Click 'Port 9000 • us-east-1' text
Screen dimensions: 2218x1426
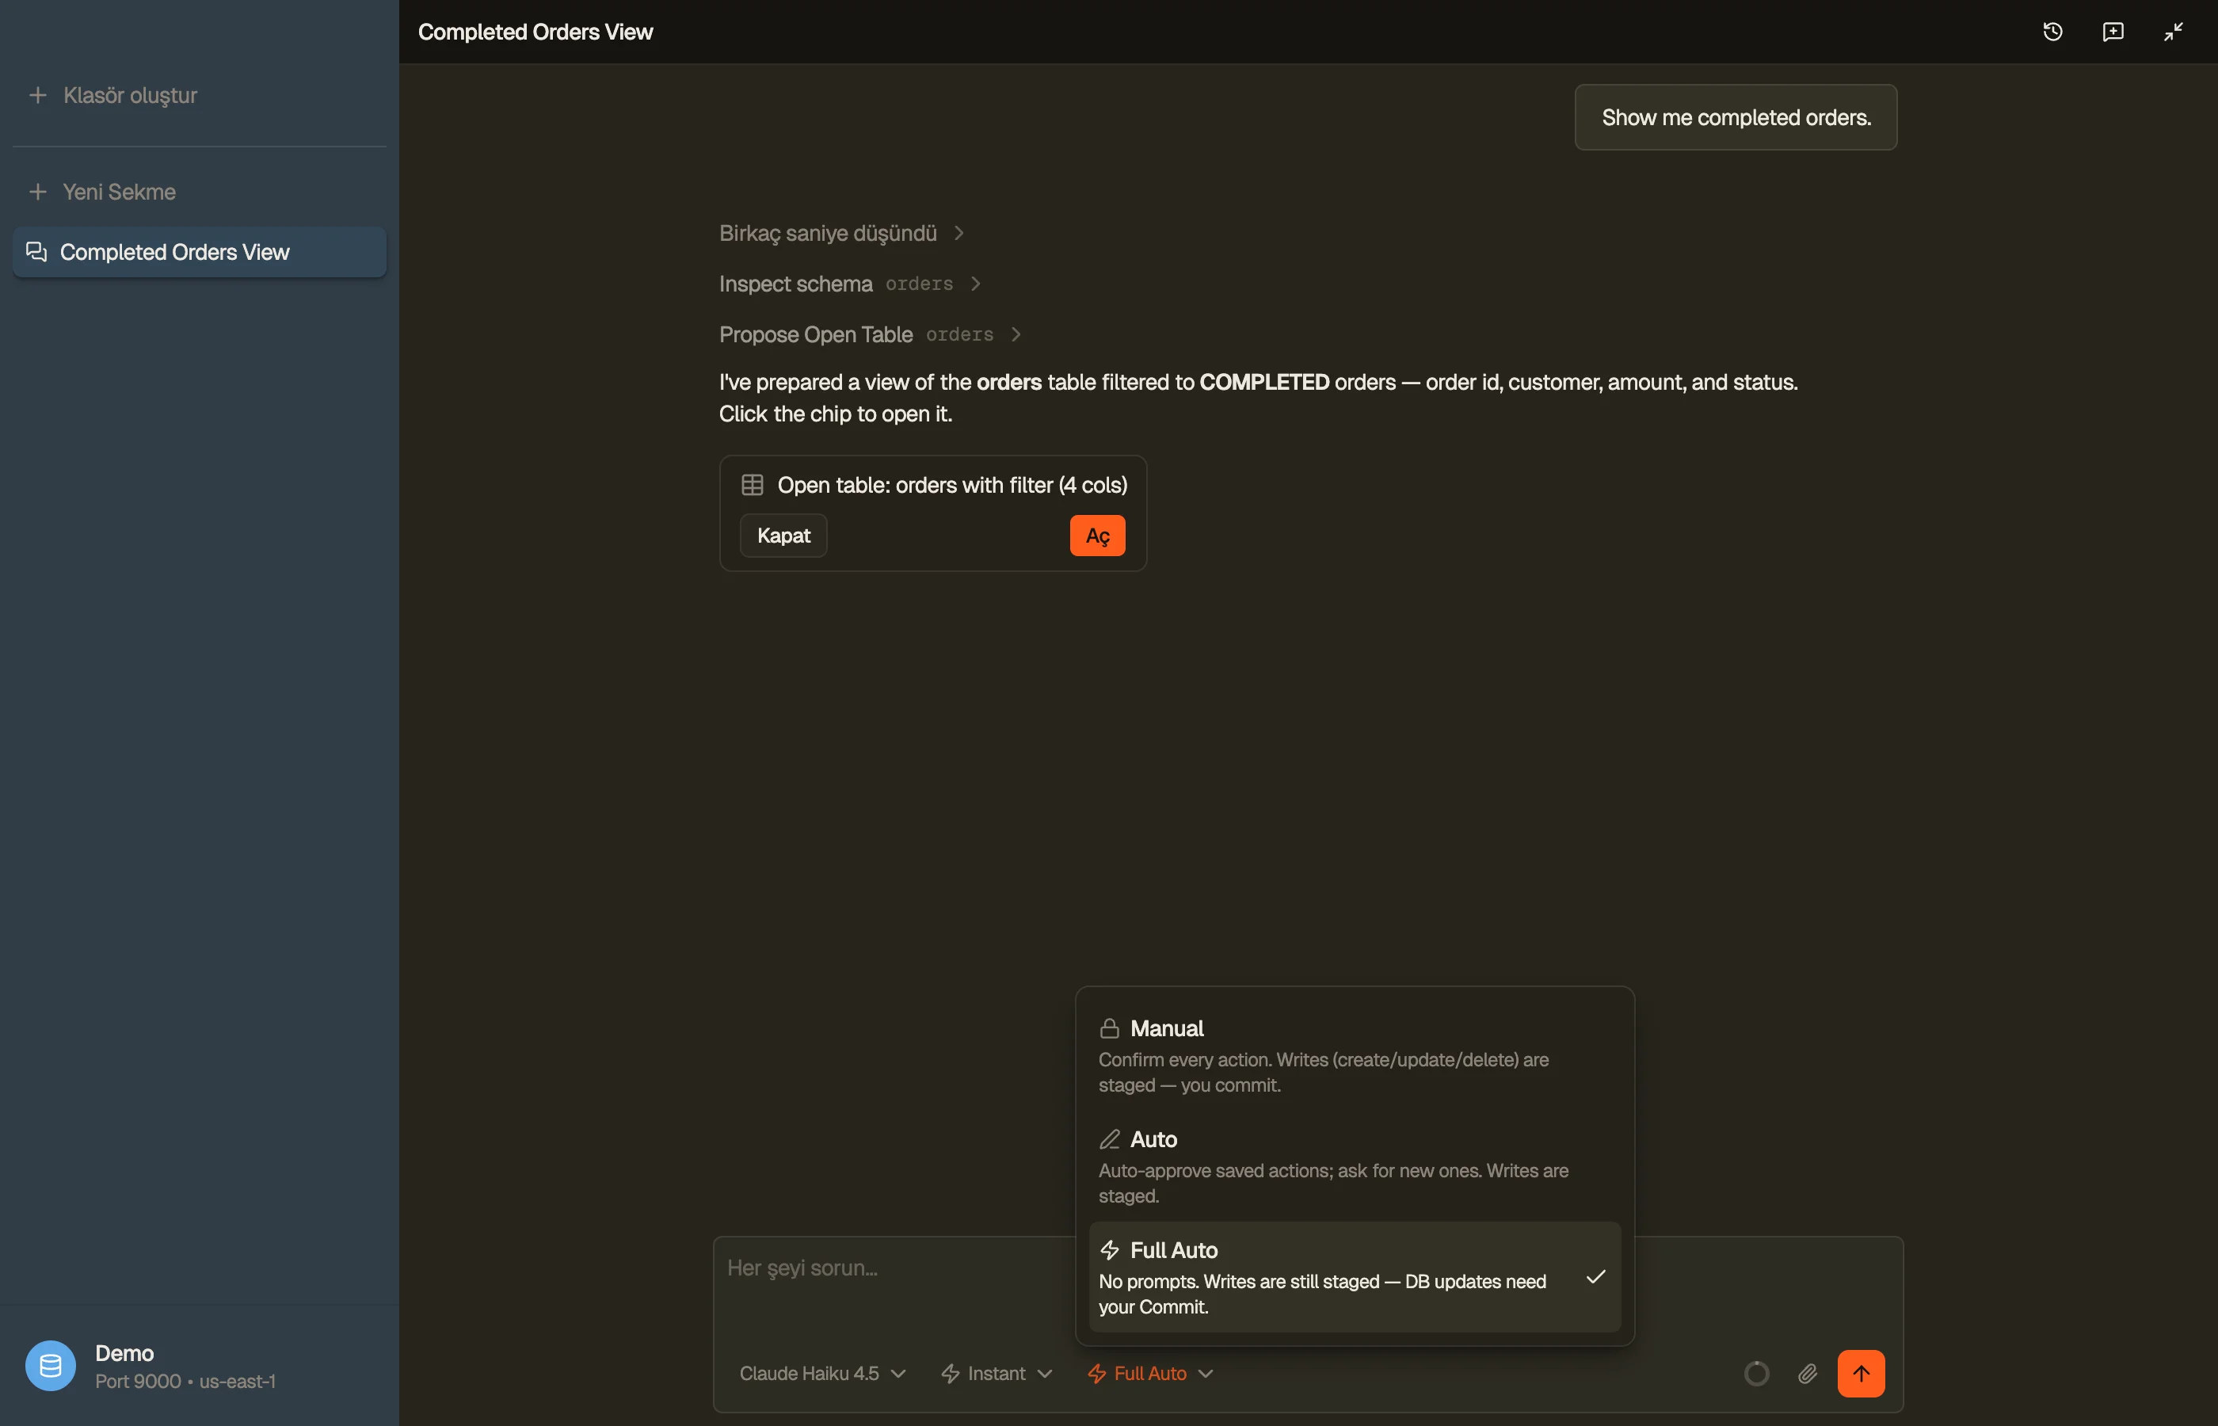pyautogui.click(x=185, y=1382)
